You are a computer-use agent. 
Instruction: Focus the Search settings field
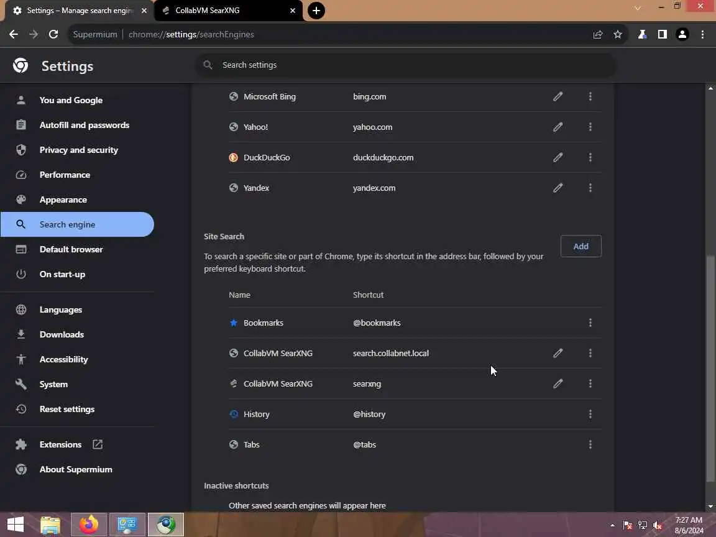pyautogui.click(x=405, y=65)
